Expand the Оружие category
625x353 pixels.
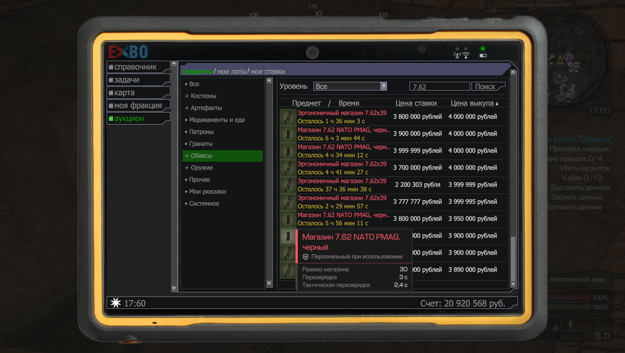[x=187, y=168]
